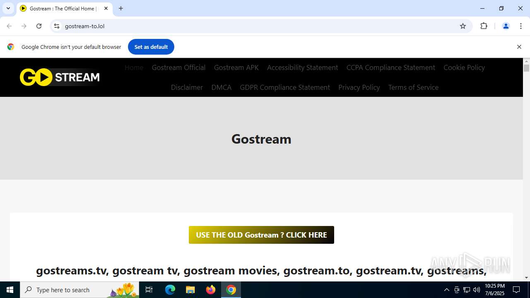Open the Accessibility Statement page

pos(302,67)
